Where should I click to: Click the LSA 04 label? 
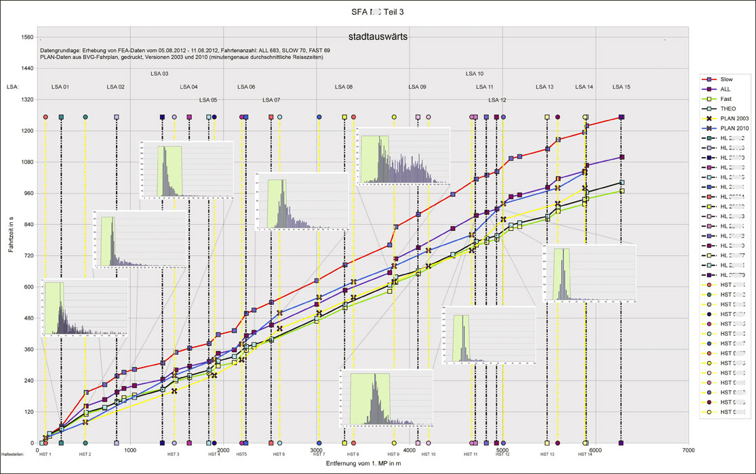click(x=189, y=87)
